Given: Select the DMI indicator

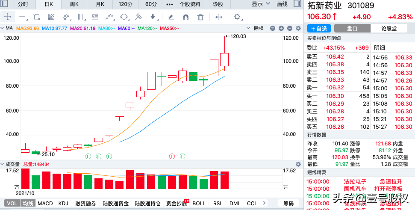Looking at the screenshot, I should 234,204.
